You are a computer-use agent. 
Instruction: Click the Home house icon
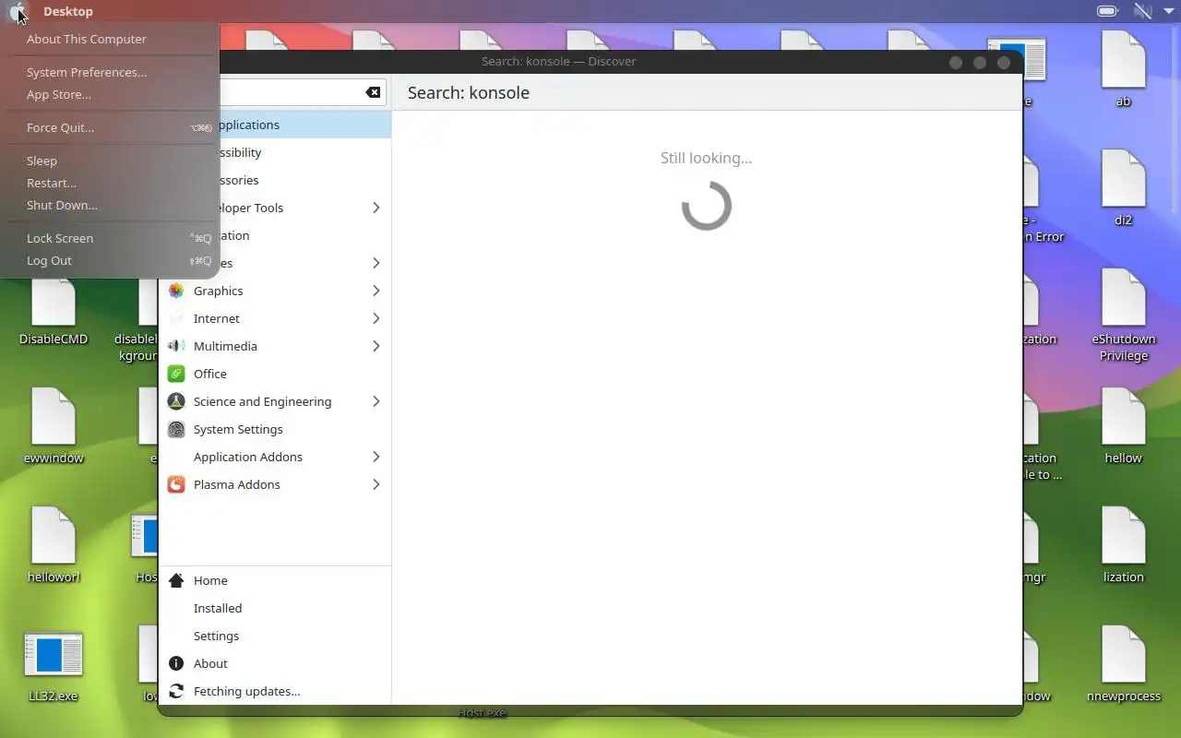point(176,580)
